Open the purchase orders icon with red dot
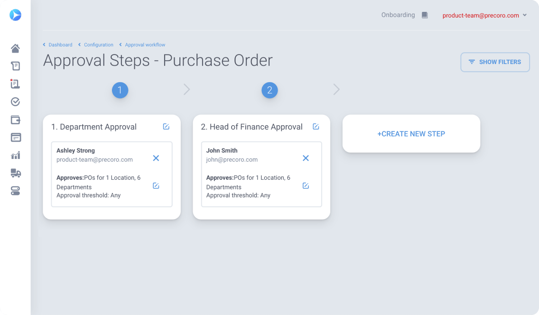 (15, 84)
